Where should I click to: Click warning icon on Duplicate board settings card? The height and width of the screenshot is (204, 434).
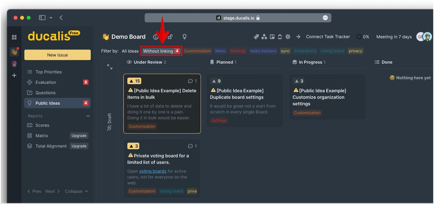pyautogui.click(x=213, y=90)
